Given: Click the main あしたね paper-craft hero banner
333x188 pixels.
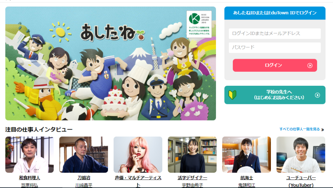Looking at the screenshot, I should coord(111,63).
